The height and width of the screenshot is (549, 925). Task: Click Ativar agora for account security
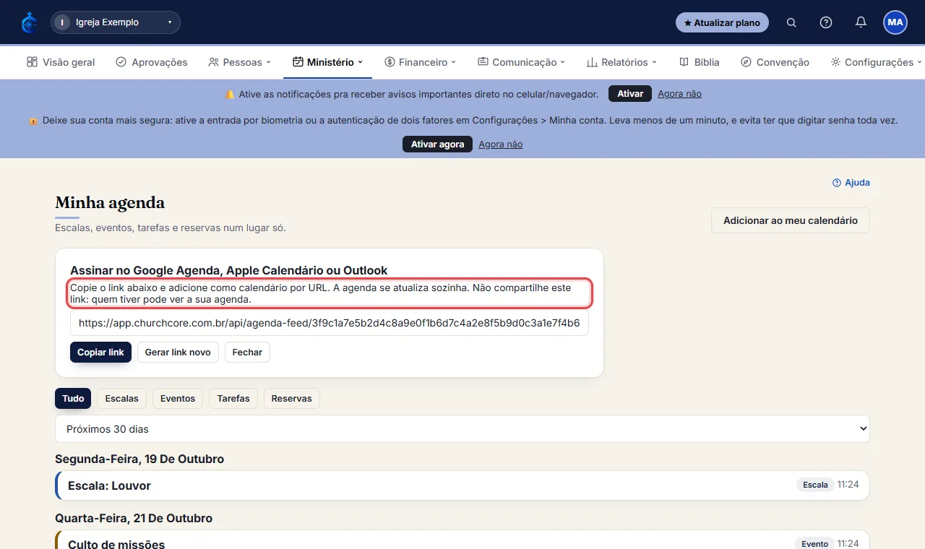coord(437,144)
